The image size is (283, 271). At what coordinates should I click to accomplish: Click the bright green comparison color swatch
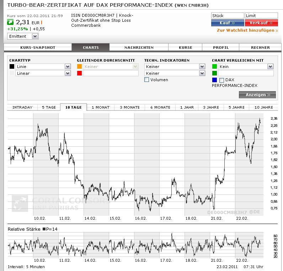click(214, 67)
